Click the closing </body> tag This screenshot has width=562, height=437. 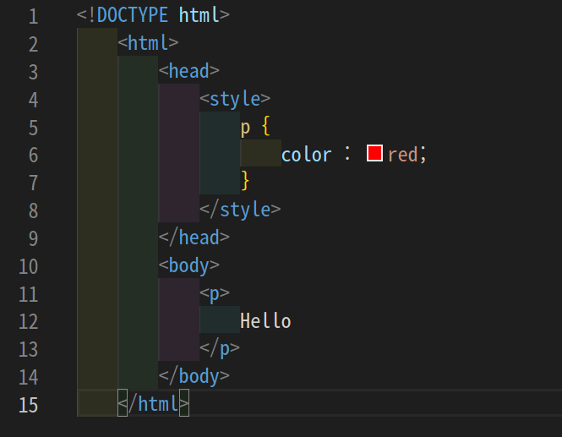(x=194, y=377)
